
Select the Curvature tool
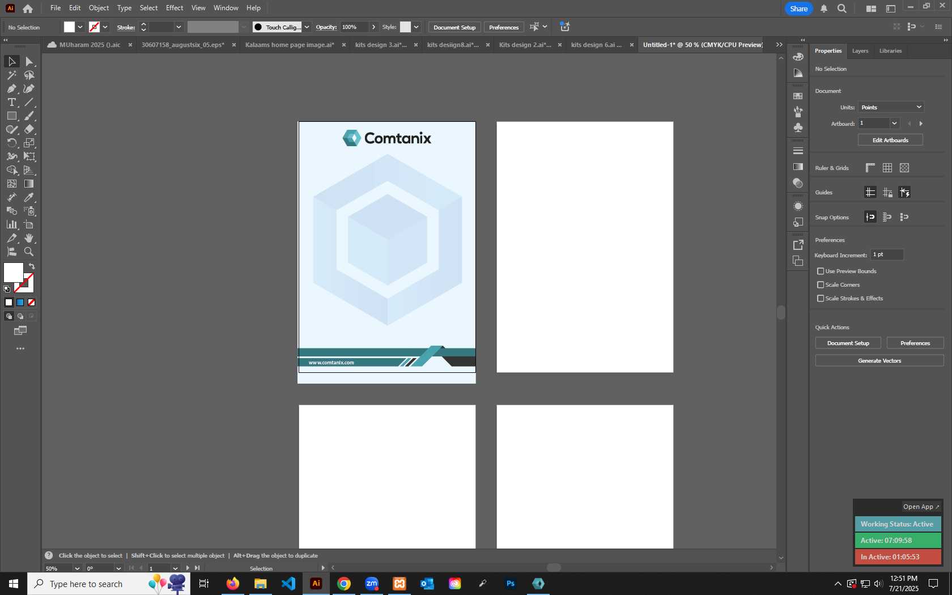click(x=29, y=88)
